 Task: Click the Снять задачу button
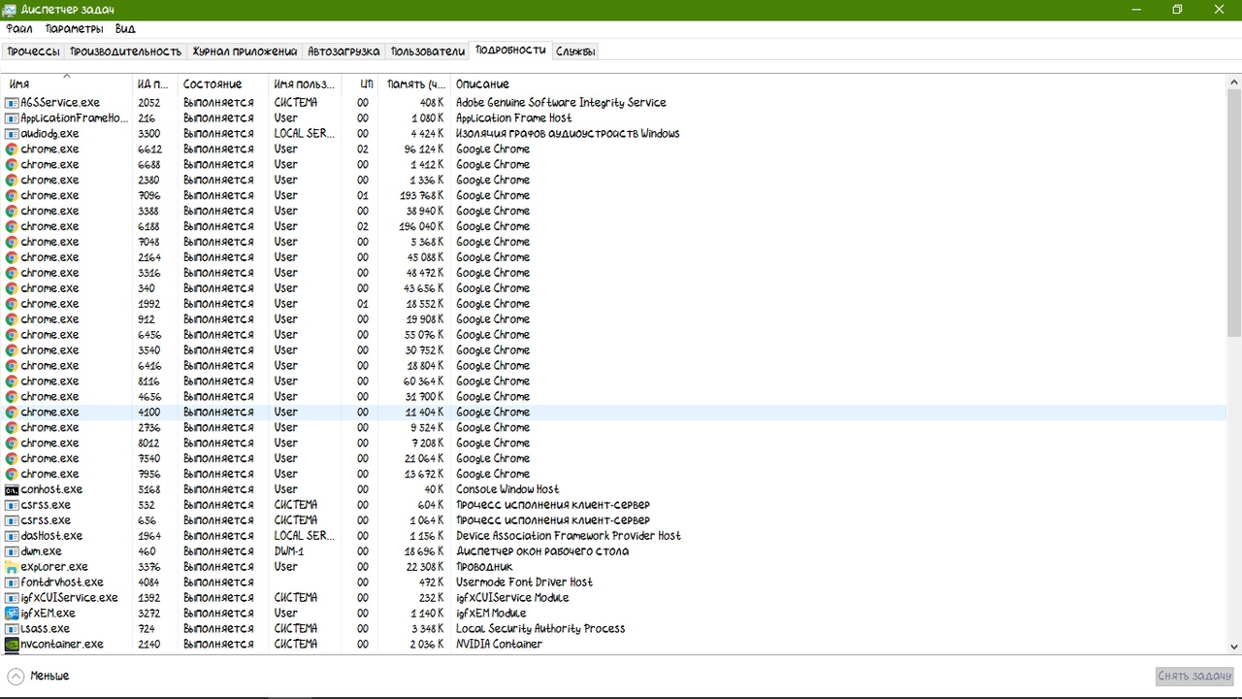pyautogui.click(x=1193, y=676)
